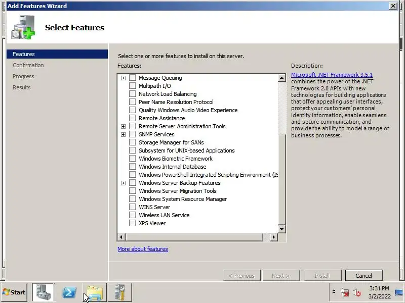Image resolution: width=405 pixels, height=303 pixels.
Task: Check Windows Internal Database checkbox
Action: (132, 167)
